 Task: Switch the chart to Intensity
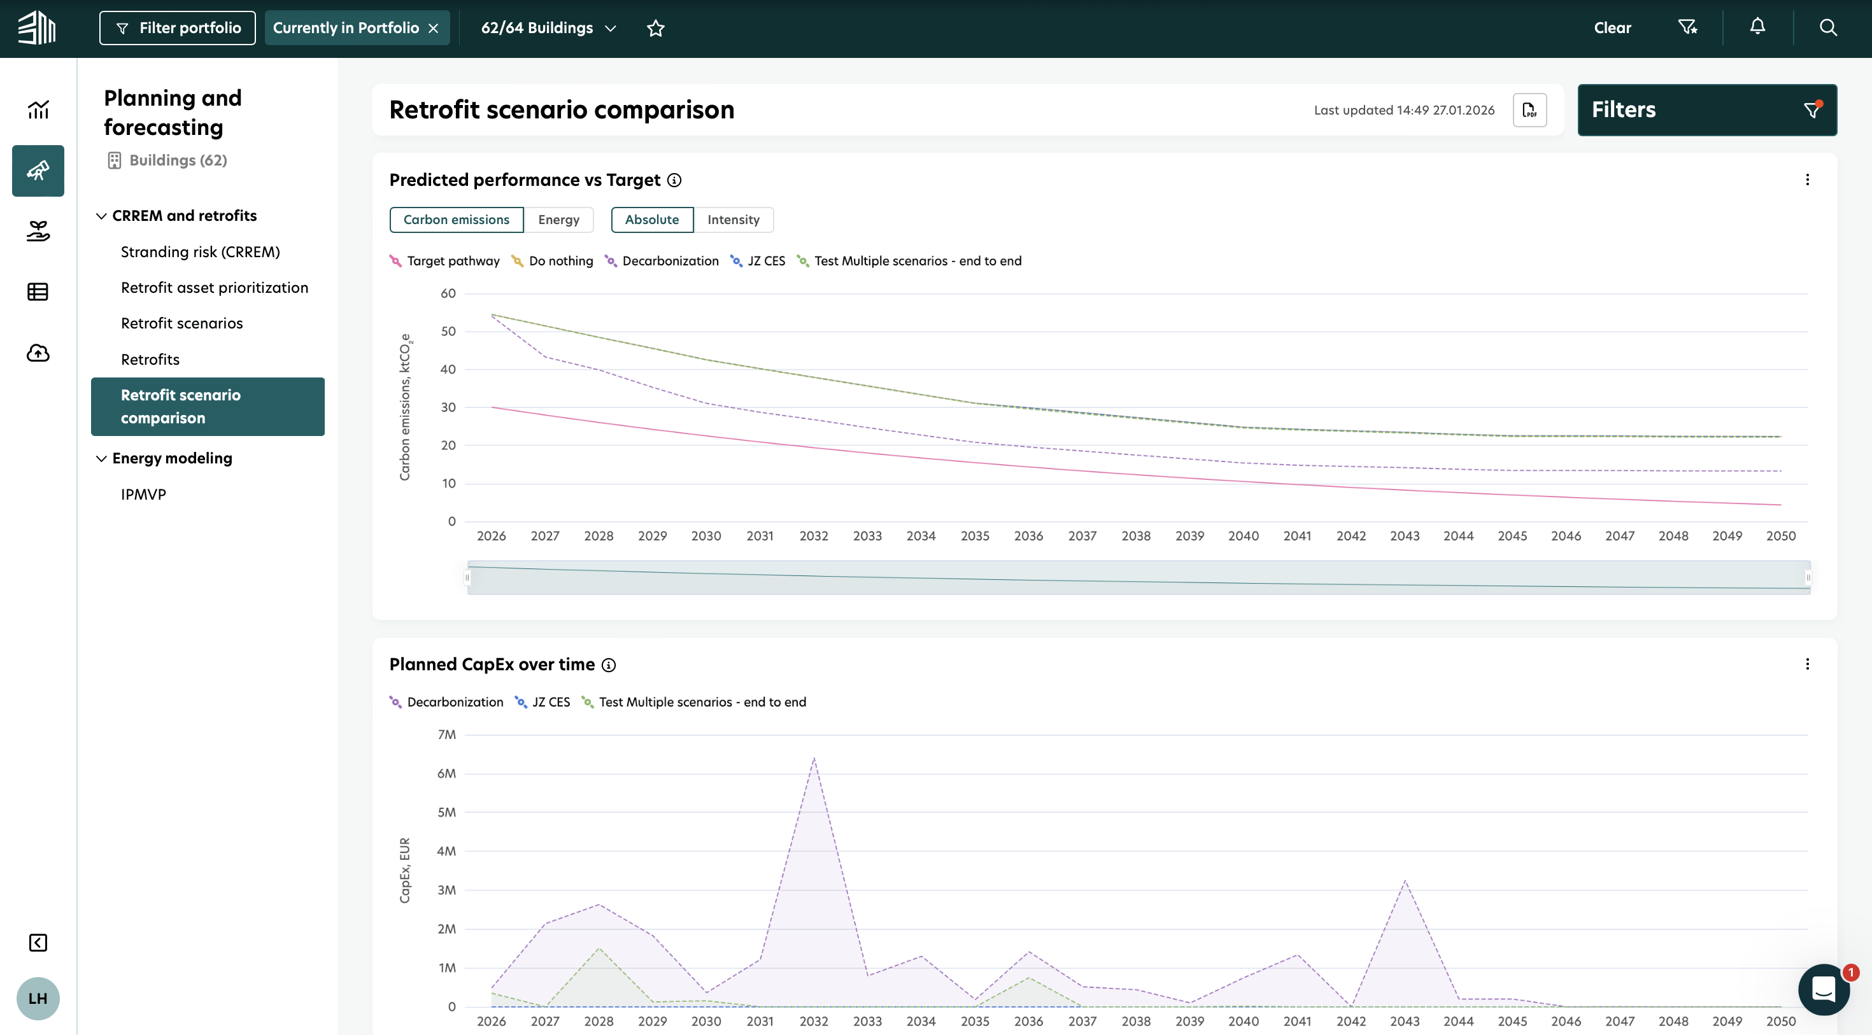tap(732, 220)
